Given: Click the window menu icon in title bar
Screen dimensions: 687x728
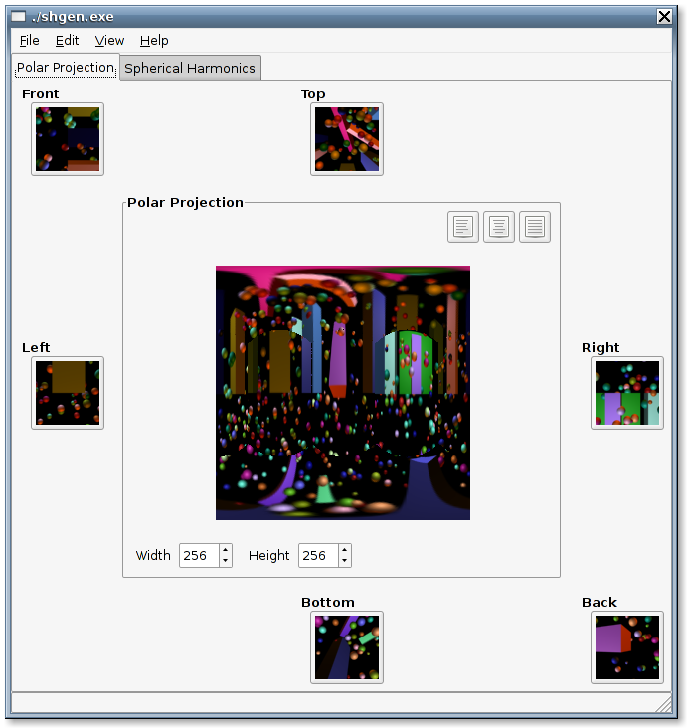Looking at the screenshot, I should point(19,16).
